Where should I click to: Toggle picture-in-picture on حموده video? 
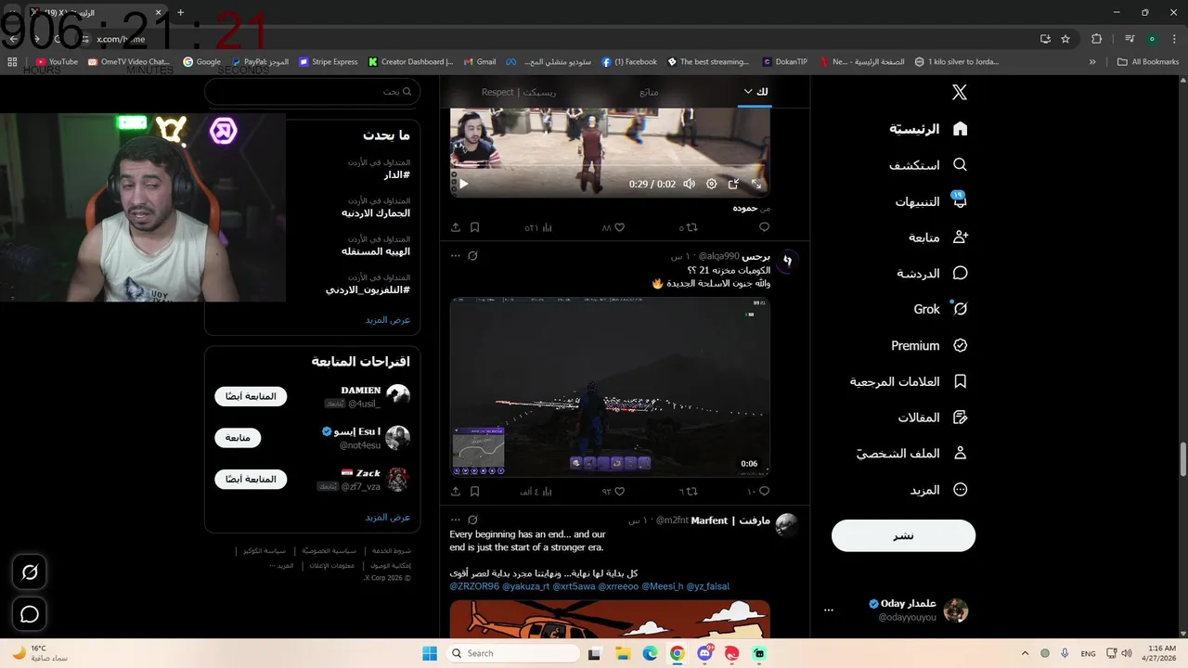coord(733,184)
